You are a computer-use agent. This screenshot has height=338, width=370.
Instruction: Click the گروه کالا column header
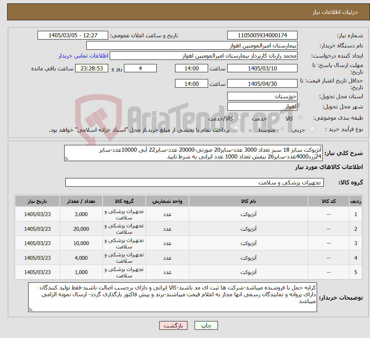(x=124, y=201)
